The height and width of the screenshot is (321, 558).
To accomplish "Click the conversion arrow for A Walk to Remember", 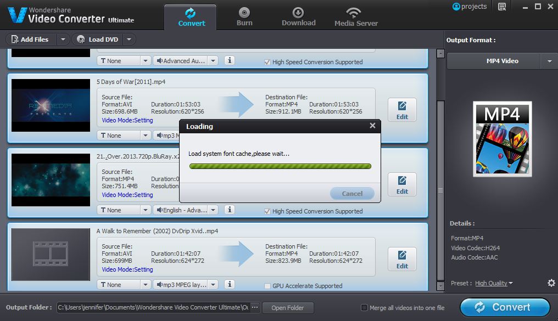I will click(x=236, y=254).
